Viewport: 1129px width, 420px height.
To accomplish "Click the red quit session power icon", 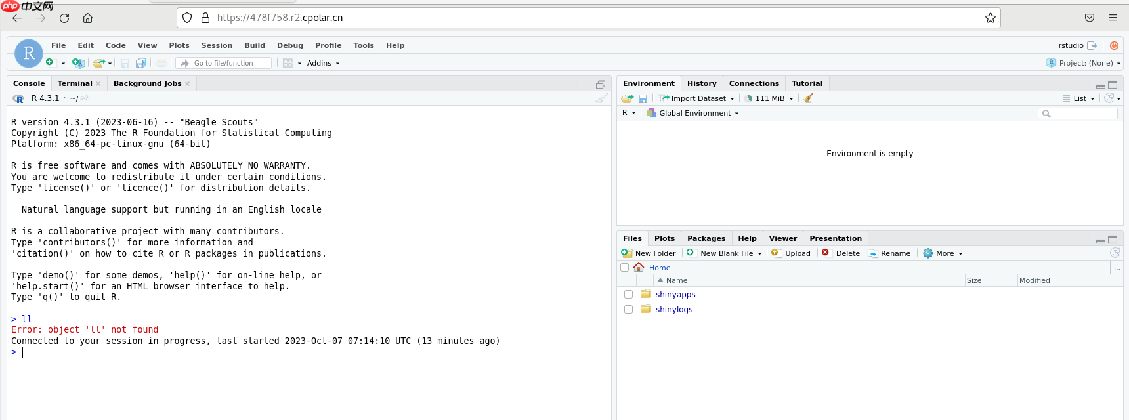I will click(1114, 45).
